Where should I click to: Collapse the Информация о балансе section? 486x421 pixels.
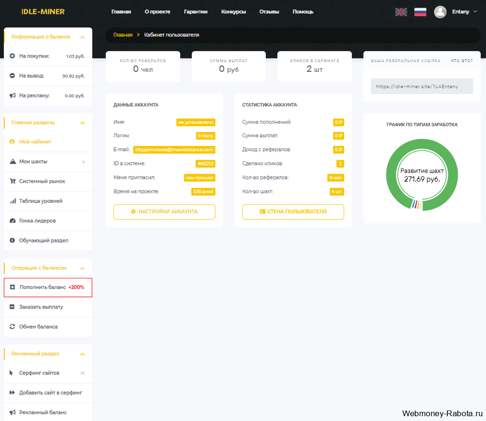click(x=83, y=37)
